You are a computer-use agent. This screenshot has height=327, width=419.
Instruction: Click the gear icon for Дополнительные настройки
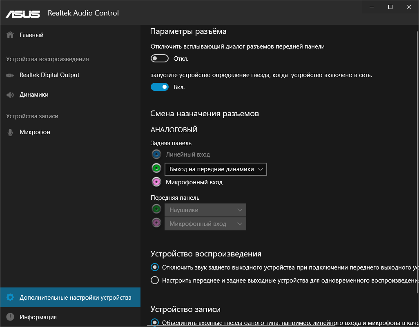click(10, 297)
